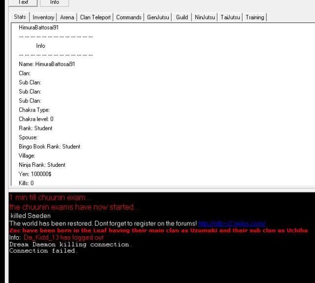The width and height of the screenshot is (315, 283).
Task: Switch to the Inventory tab
Action: coord(43,17)
